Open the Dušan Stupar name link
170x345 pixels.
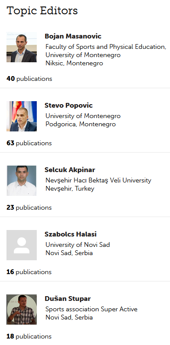click(x=67, y=299)
